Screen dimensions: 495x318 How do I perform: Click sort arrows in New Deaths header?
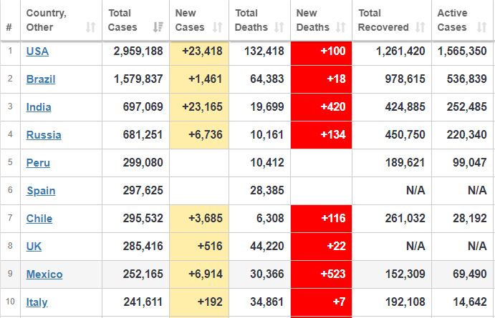(x=340, y=27)
